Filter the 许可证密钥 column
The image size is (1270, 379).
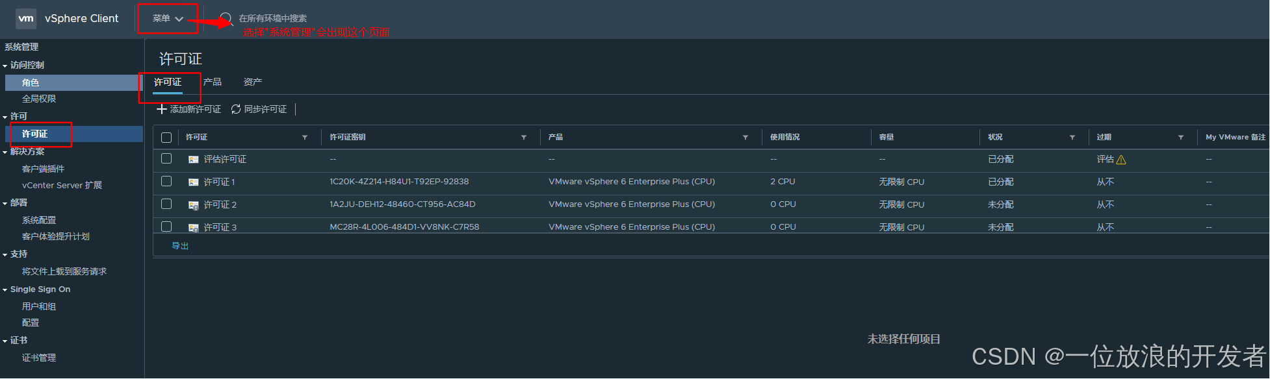[x=524, y=138]
